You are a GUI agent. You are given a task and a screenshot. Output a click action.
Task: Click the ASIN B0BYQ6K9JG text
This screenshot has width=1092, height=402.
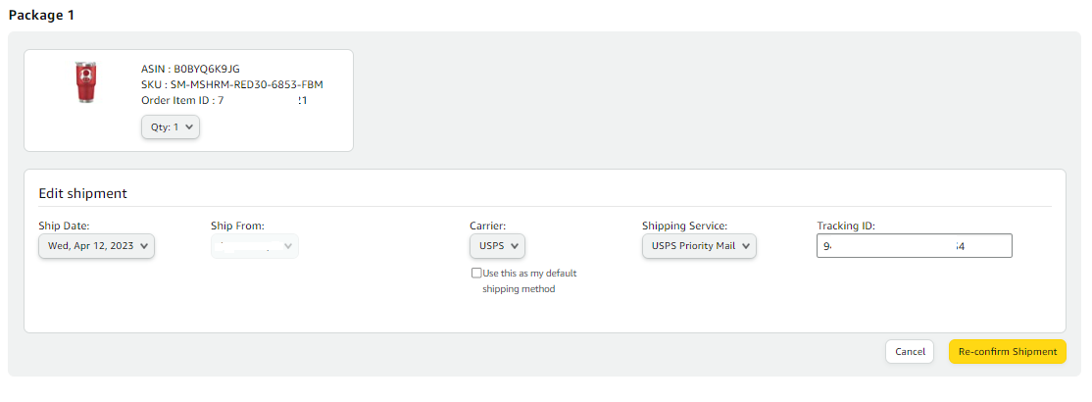tap(190, 69)
